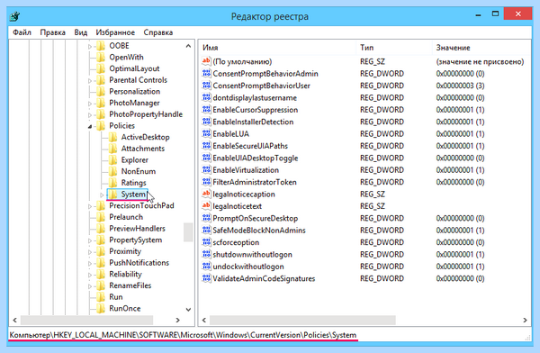Expand the Proximity key arrow
The width and height of the screenshot is (540, 353).
tap(90, 251)
